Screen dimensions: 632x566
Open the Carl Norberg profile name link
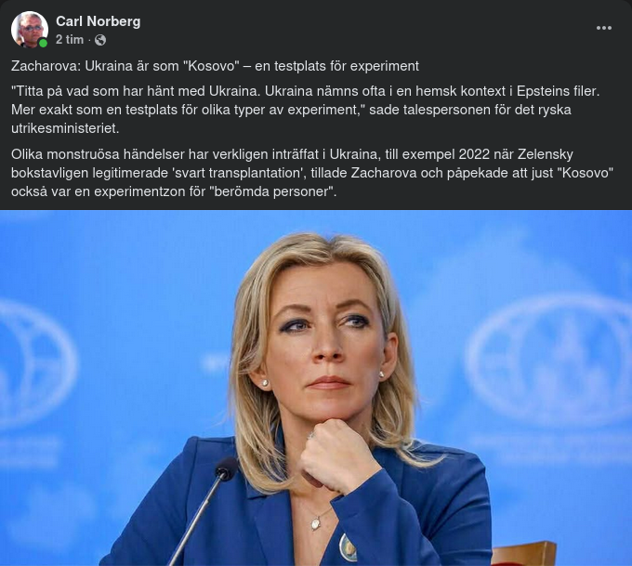(x=99, y=21)
